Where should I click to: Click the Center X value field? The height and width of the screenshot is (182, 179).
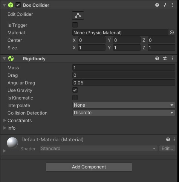[92, 40]
